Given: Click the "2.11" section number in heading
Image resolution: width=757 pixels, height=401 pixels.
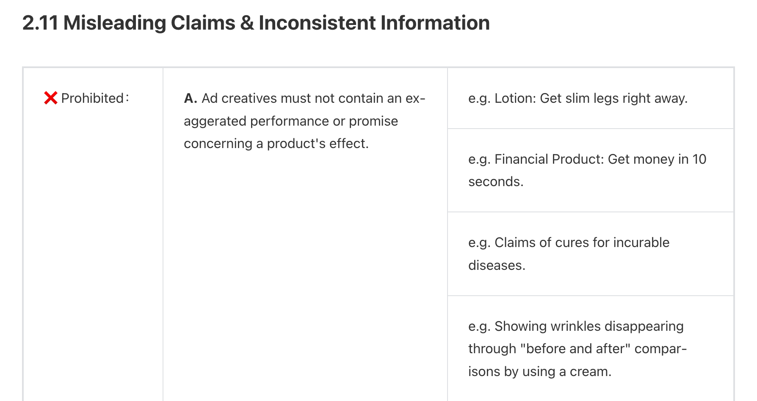Looking at the screenshot, I should [40, 23].
